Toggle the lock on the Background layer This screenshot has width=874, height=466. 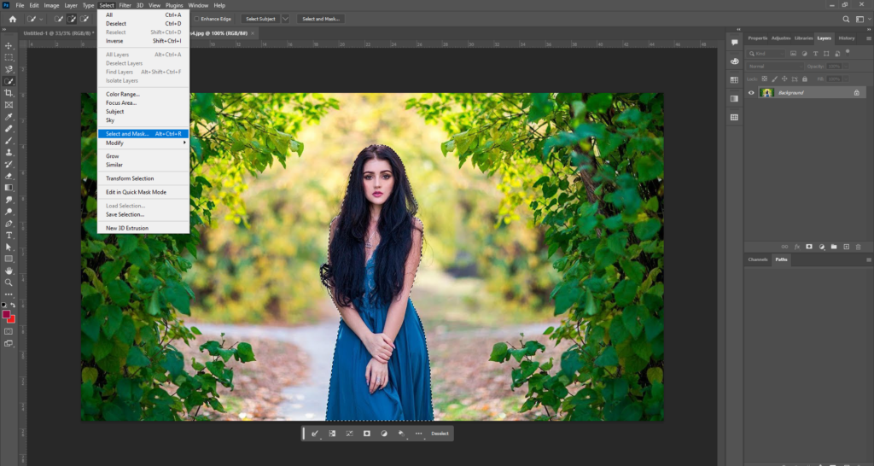click(x=856, y=92)
